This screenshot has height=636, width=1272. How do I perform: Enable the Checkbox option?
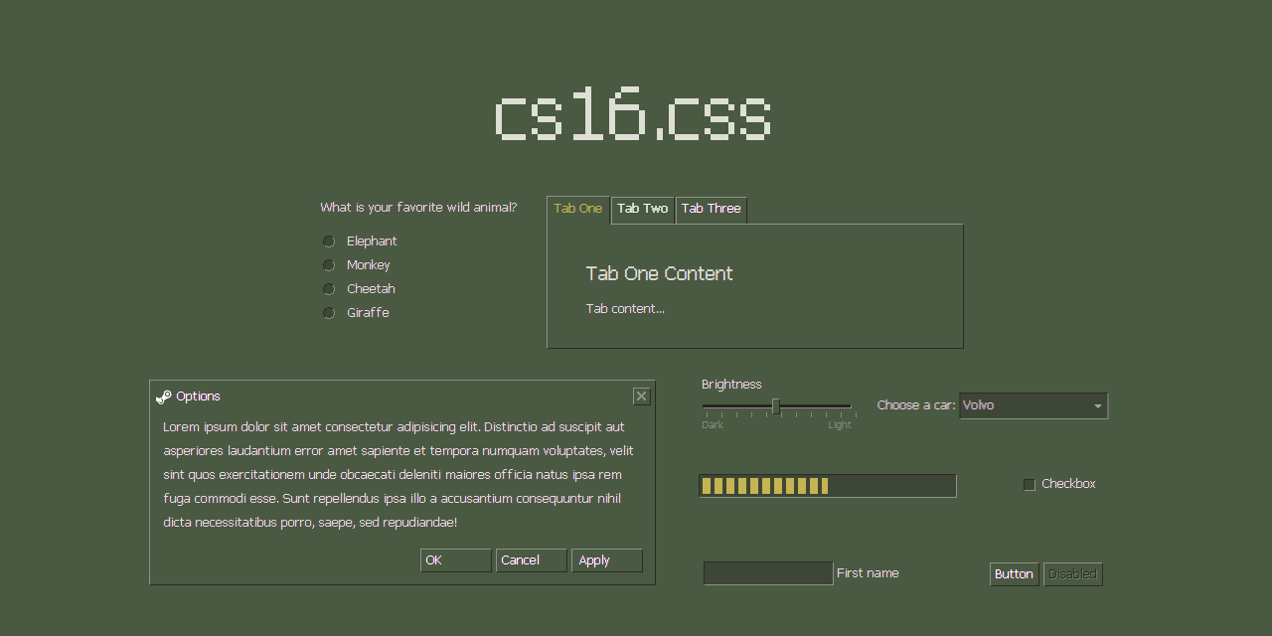[x=1030, y=485]
